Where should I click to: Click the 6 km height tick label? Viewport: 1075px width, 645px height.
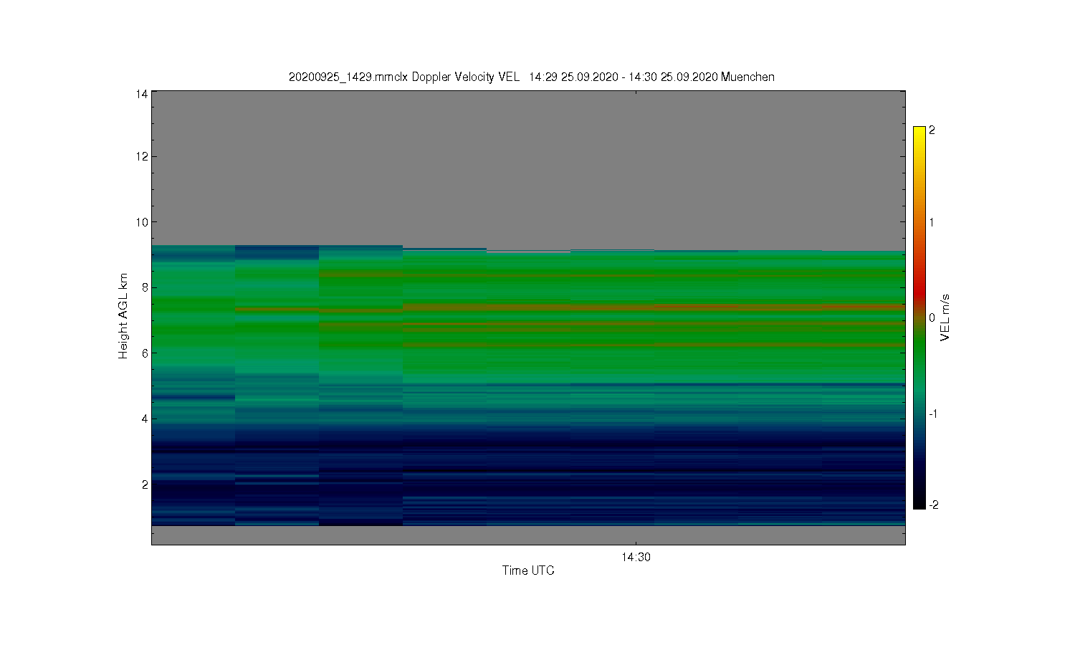[x=145, y=353]
